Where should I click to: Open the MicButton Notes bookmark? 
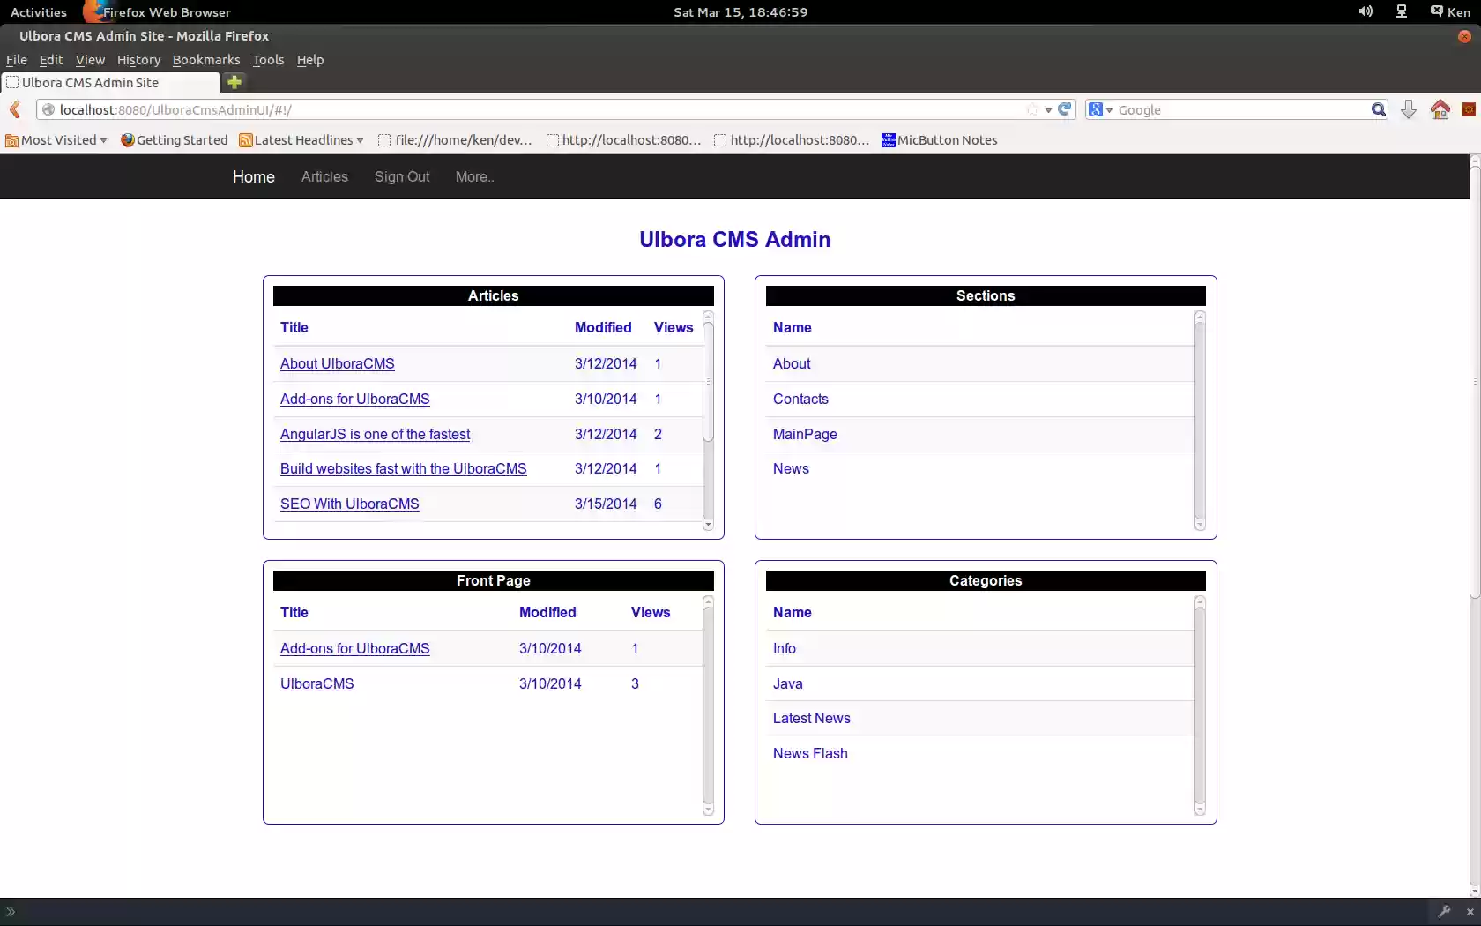pos(940,139)
